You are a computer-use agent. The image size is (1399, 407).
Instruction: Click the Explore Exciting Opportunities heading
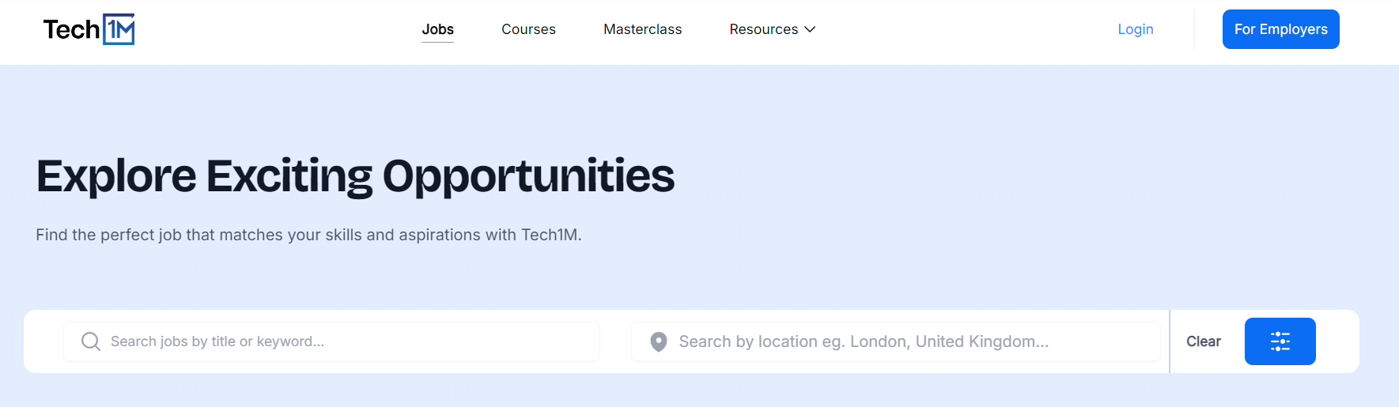(x=355, y=175)
